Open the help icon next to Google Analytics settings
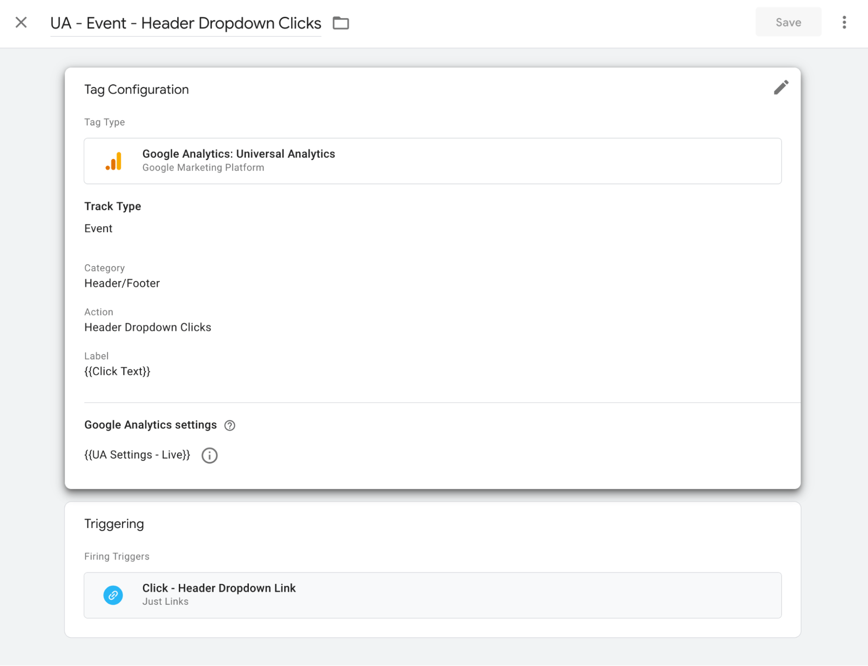This screenshot has width=868, height=666. pyautogui.click(x=230, y=425)
